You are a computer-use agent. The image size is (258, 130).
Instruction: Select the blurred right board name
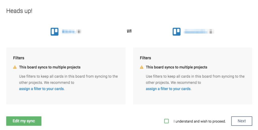[199, 31]
